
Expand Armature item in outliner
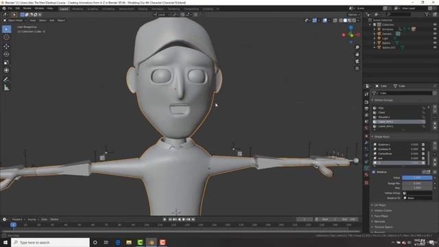375,29
